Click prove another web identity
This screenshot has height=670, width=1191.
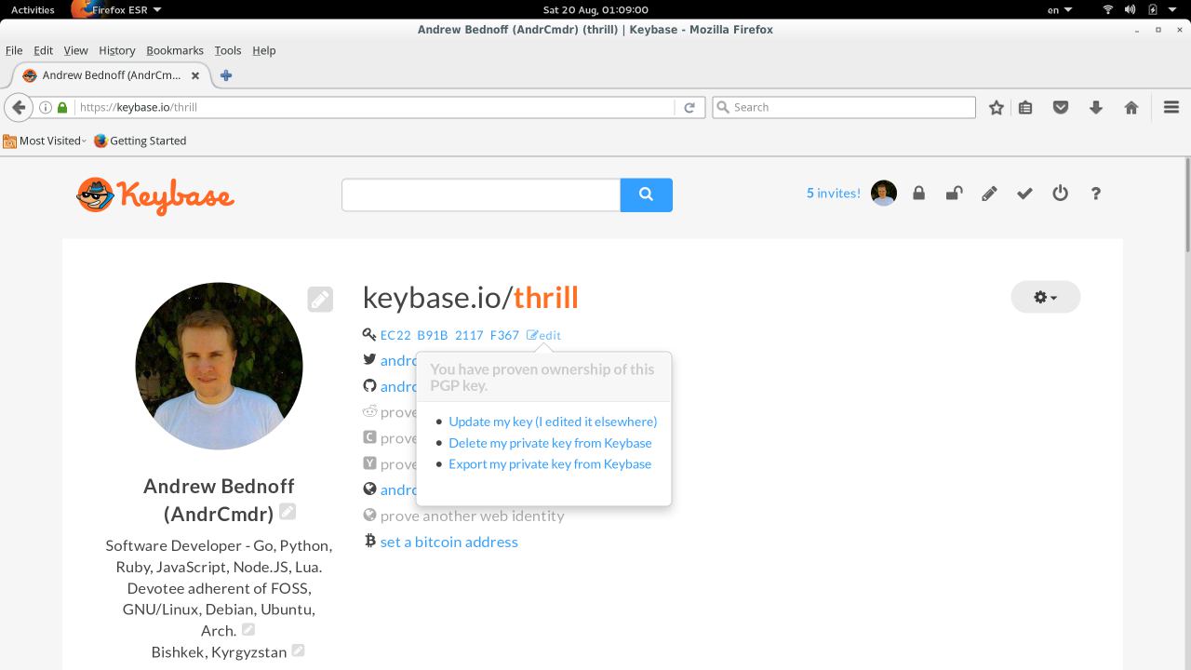click(472, 516)
